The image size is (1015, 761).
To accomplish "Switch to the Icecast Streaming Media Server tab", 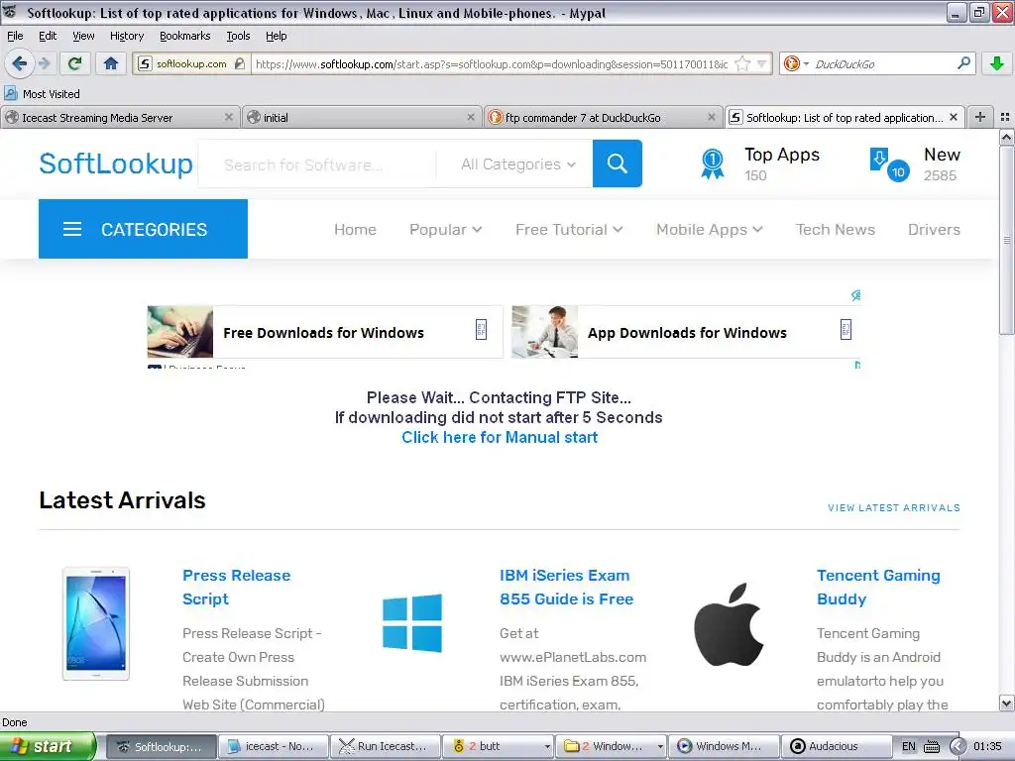I will (x=120, y=117).
